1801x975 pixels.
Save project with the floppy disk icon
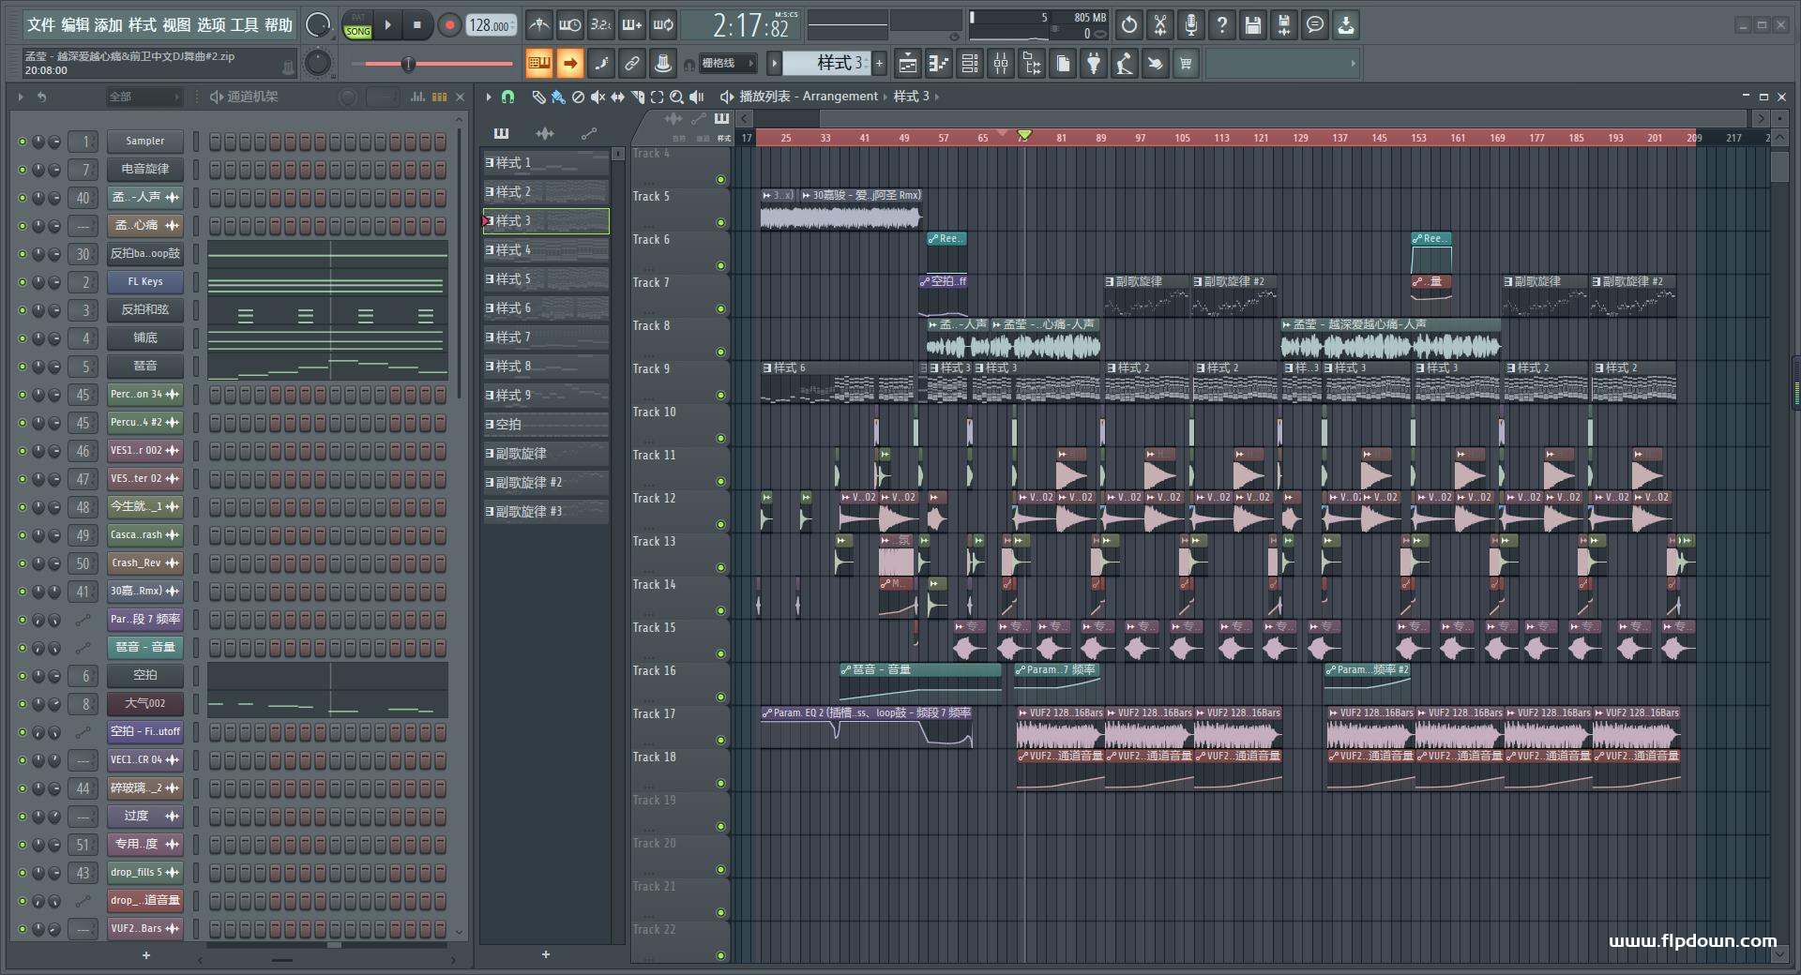point(1253,25)
